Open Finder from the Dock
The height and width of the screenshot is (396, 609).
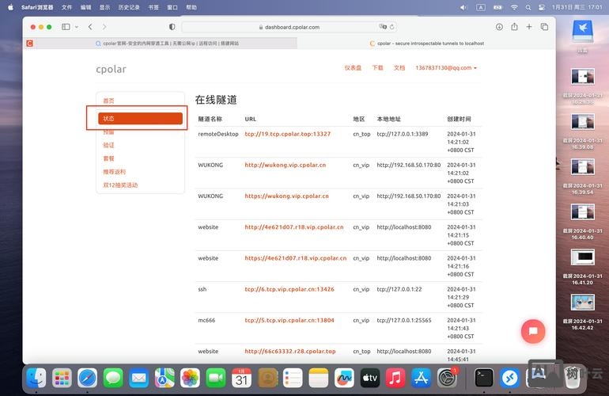(36, 378)
